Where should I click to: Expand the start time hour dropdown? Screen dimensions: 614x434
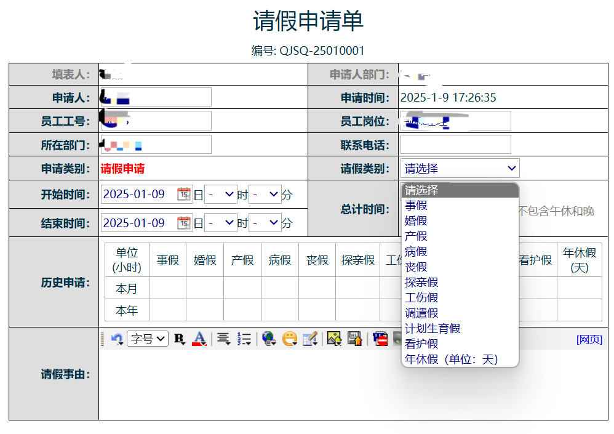(x=221, y=195)
